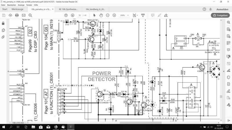232x130 pixels.
Task: Switch to the Werkzeuge tab
Action: (x=17, y=9)
